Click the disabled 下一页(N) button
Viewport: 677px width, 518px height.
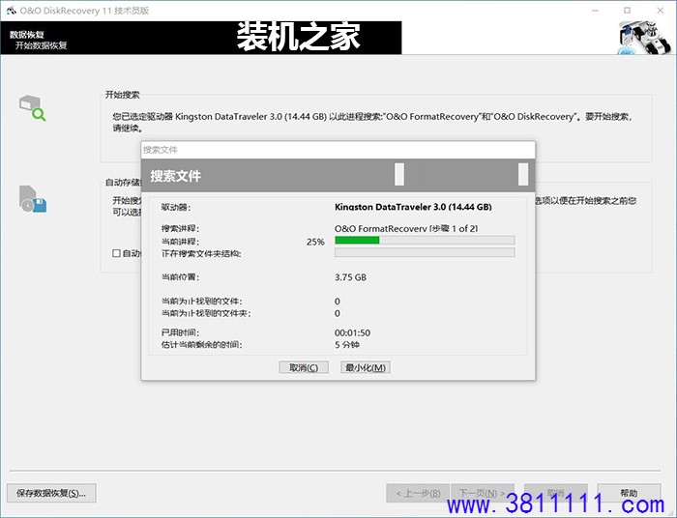(x=483, y=493)
